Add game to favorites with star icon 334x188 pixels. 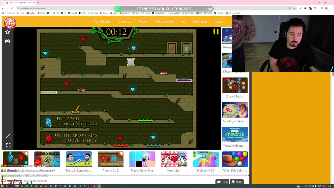pyautogui.click(x=7, y=32)
